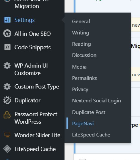Image resolution: width=140 pixels, height=160 pixels.
Task: Open All in One SEO menu
Action: (33, 34)
